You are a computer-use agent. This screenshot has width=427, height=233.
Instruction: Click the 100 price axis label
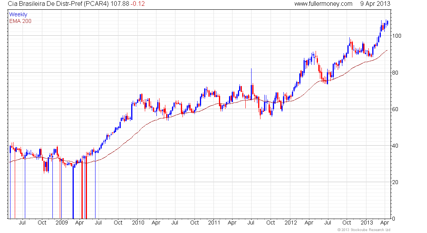[396, 36]
